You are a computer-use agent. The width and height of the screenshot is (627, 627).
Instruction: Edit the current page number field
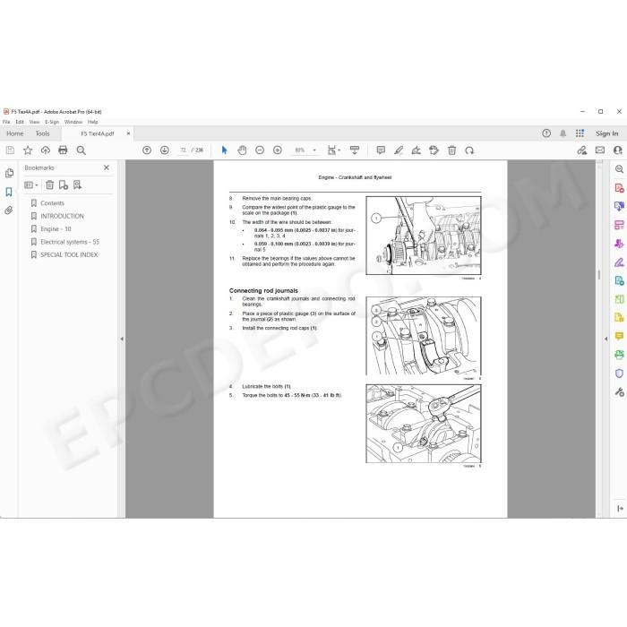(183, 150)
